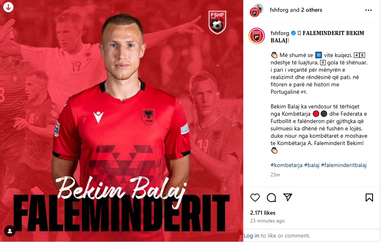Click the download arrow icon on image
Screen dimensions: 382x242
click(x=8, y=7)
